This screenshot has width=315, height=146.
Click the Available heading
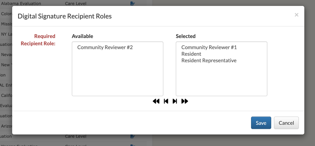coord(83,36)
